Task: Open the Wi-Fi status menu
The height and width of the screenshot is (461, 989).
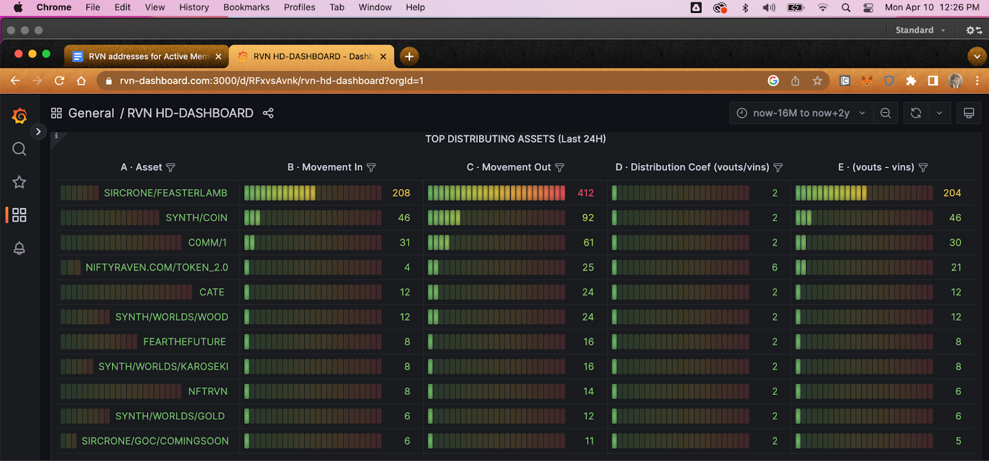Action: 823,7
